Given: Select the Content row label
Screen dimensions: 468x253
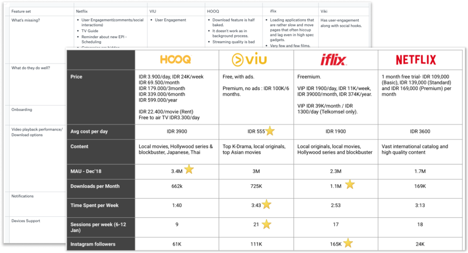Looking at the screenshot, I should (x=79, y=147).
